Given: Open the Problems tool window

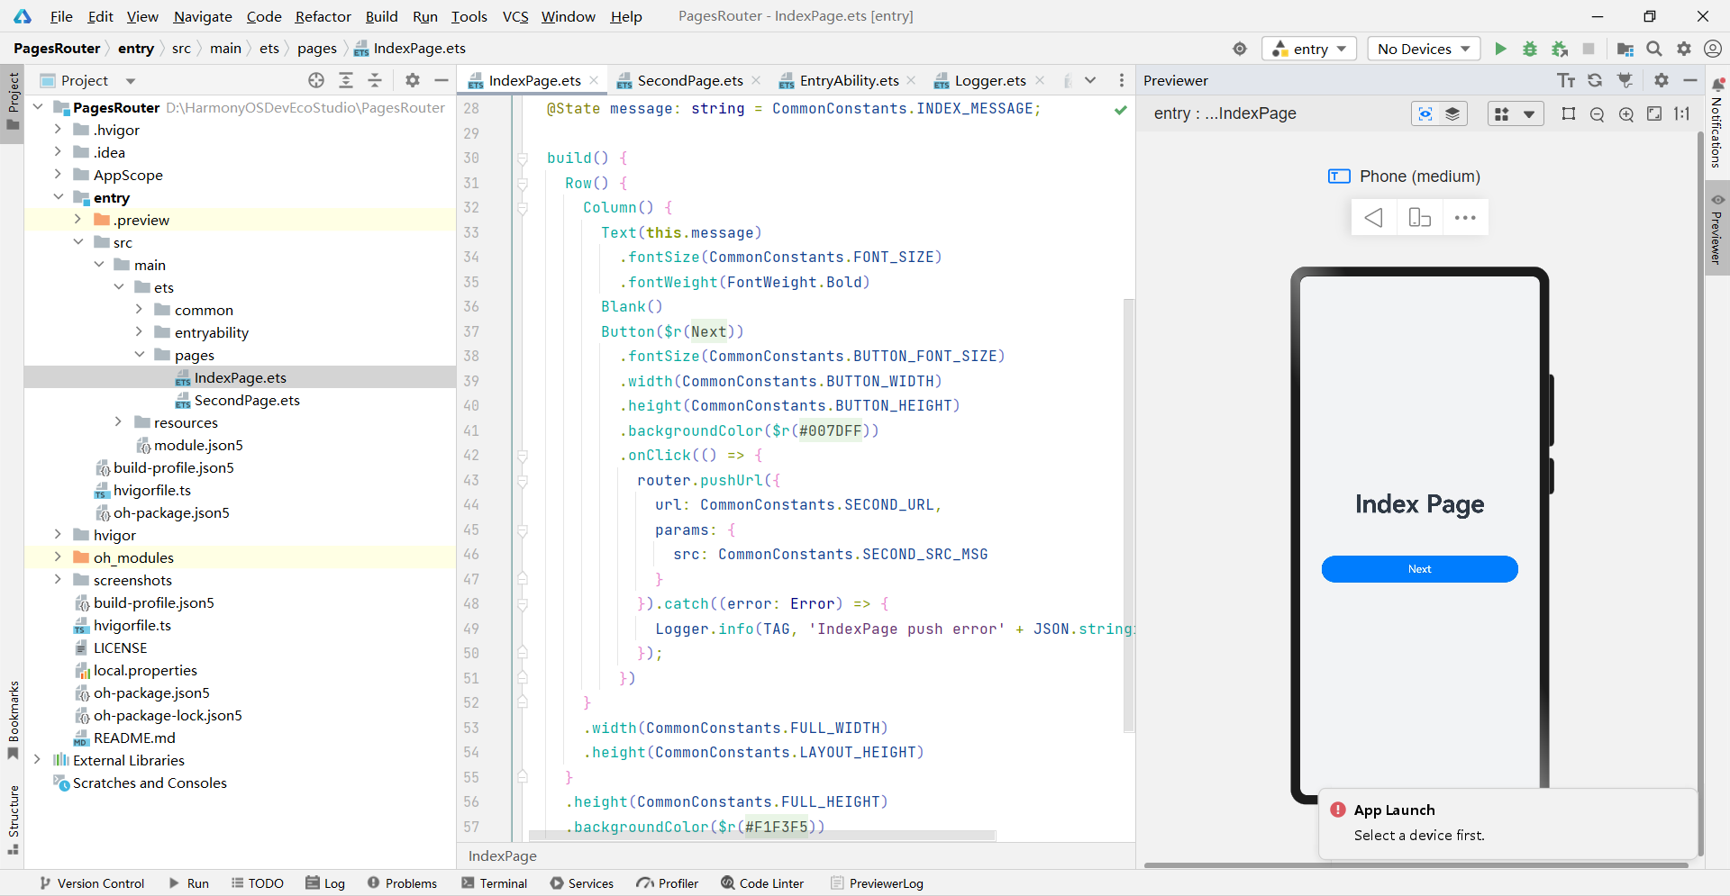Looking at the screenshot, I should 402,883.
